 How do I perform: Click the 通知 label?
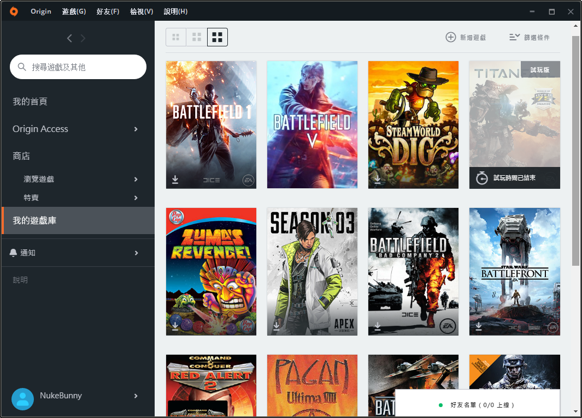pyautogui.click(x=28, y=253)
